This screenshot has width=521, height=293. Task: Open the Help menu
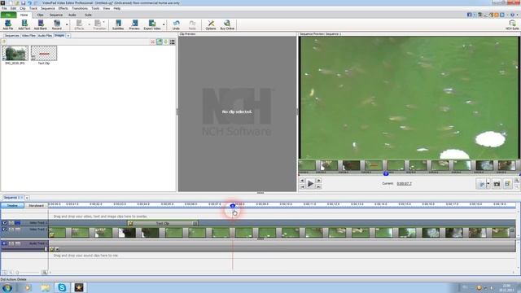(x=117, y=8)
